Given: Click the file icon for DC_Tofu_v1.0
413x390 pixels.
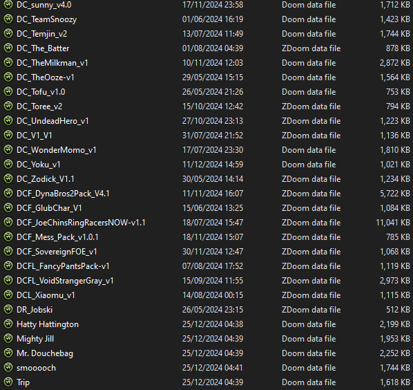Looking at the screenshot, I should 8,92.
